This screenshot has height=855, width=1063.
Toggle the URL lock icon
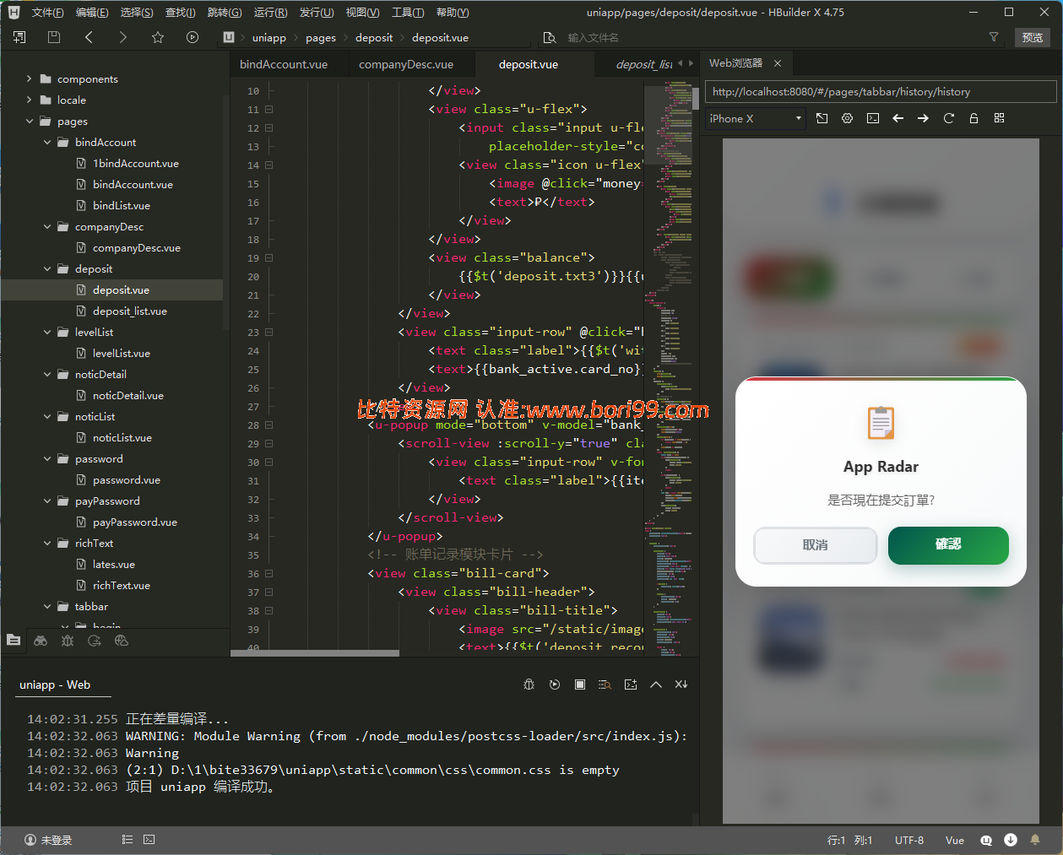974,118
